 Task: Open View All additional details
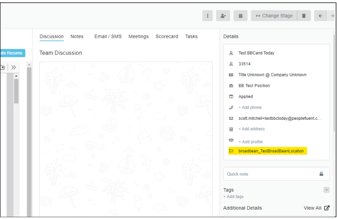pyautogui.click(x=312, y=208)
